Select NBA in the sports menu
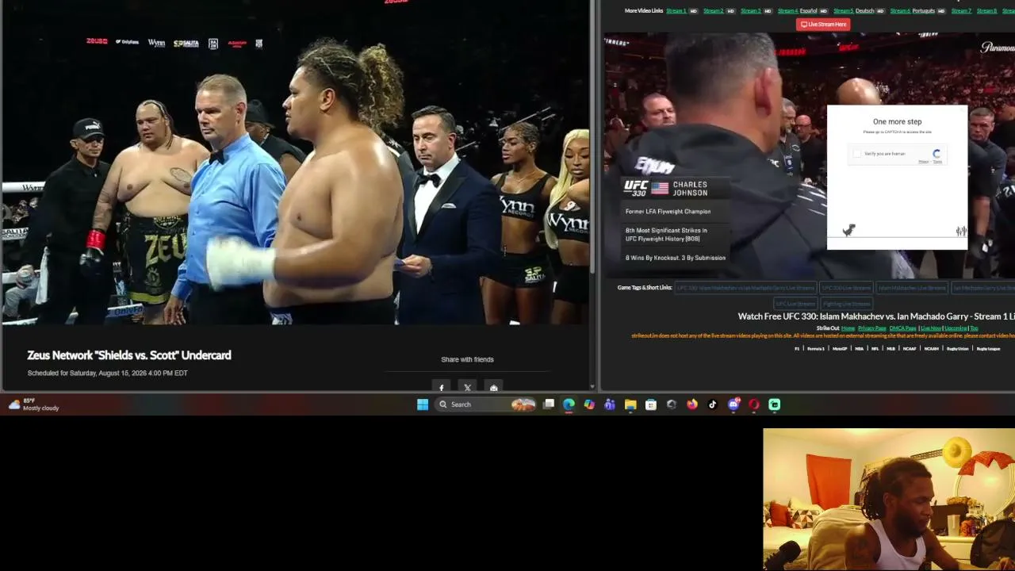Viewport: 1015px width, 571px height. coord(860,349)
